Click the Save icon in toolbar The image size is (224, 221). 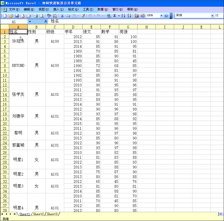tap(17, 16)
